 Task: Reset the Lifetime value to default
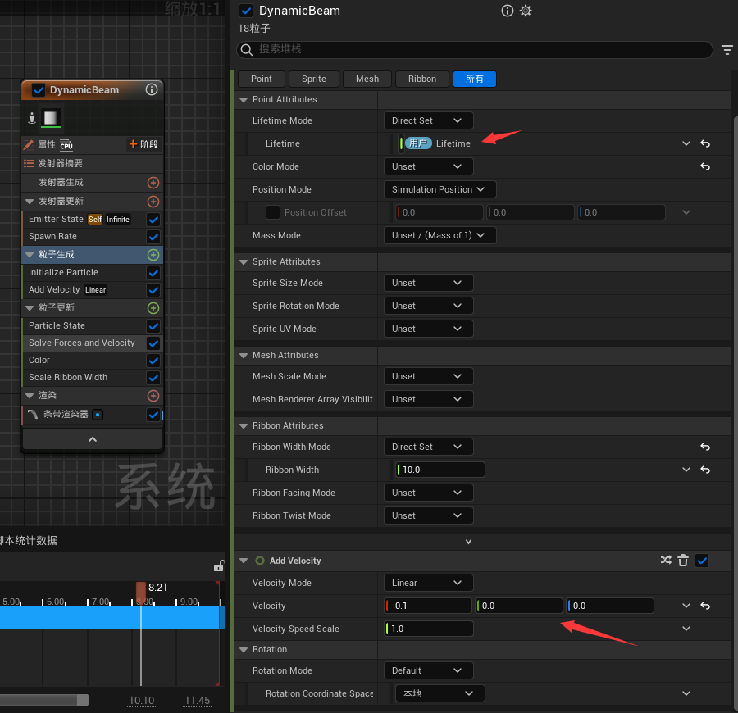tap(704, 143)
